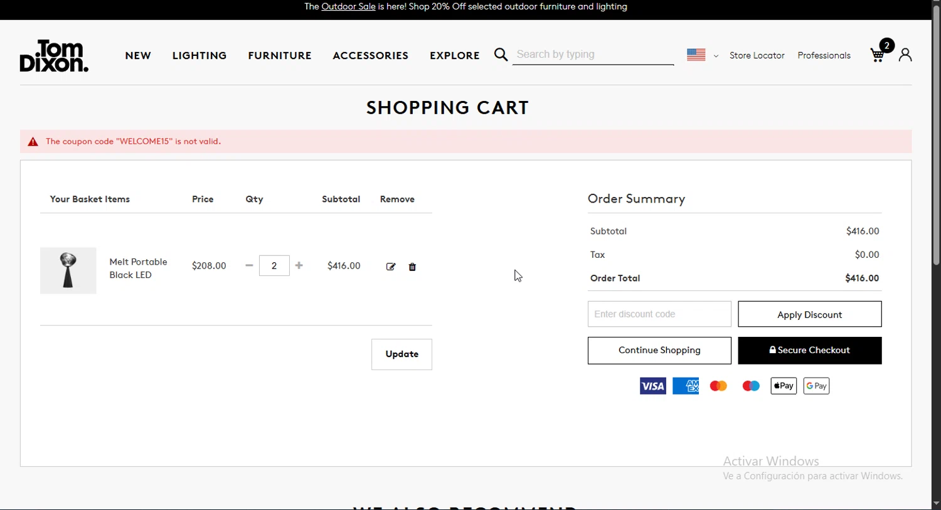Open the Professionals link
941x510 pixels.
(824, 55)
